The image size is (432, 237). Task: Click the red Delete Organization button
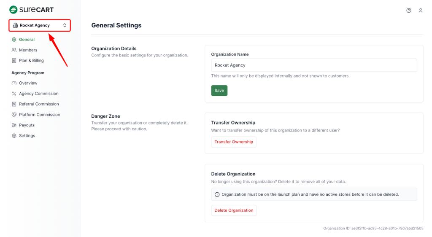pyautogui.click(x=234, y=210)
